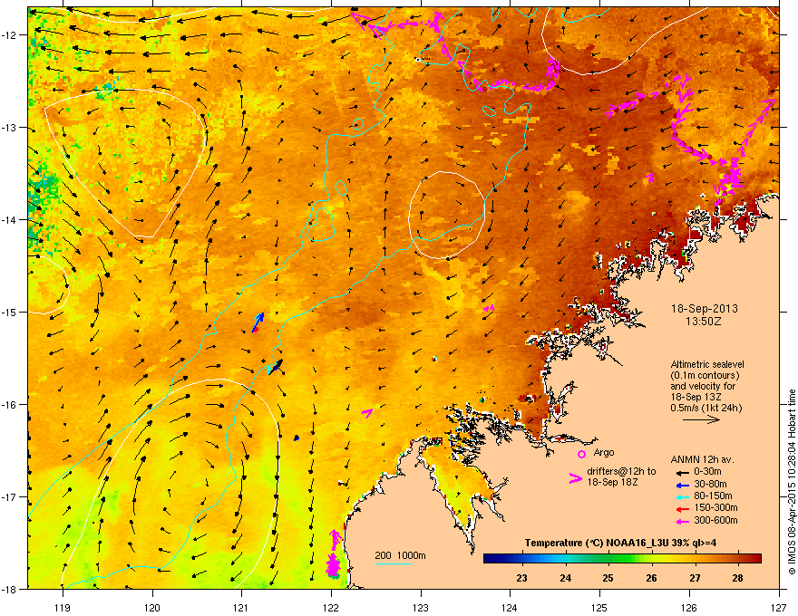The image size is (798, 616).
Task: Click the red 150-300m legend arrow
Action: click(x=683, y=509)
